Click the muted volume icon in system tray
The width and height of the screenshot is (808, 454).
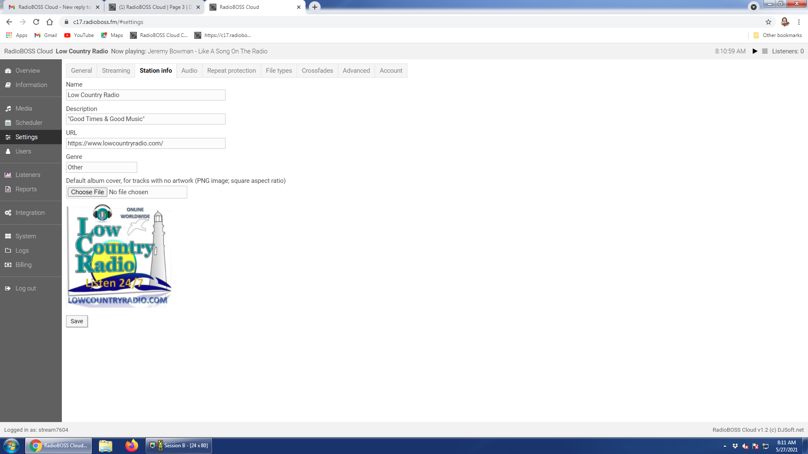[x=745, y=446]
